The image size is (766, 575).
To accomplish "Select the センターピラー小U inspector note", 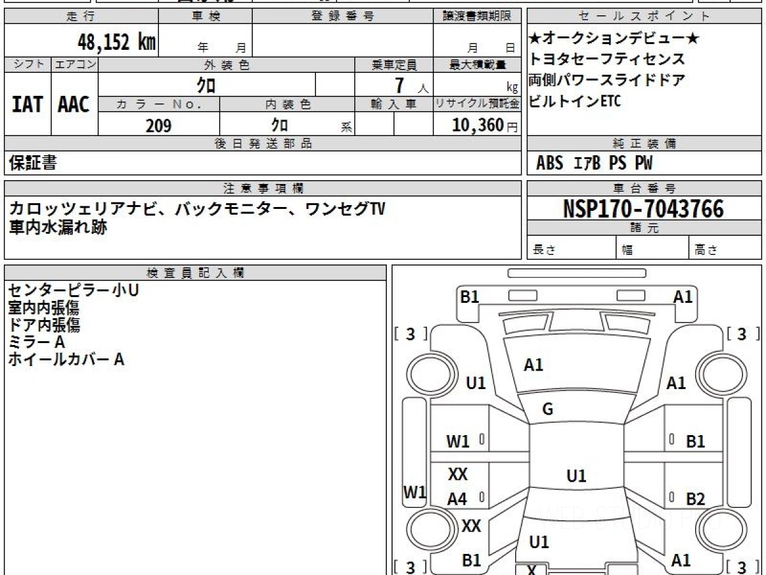I will pyautogui.click(x=73, y=291).
